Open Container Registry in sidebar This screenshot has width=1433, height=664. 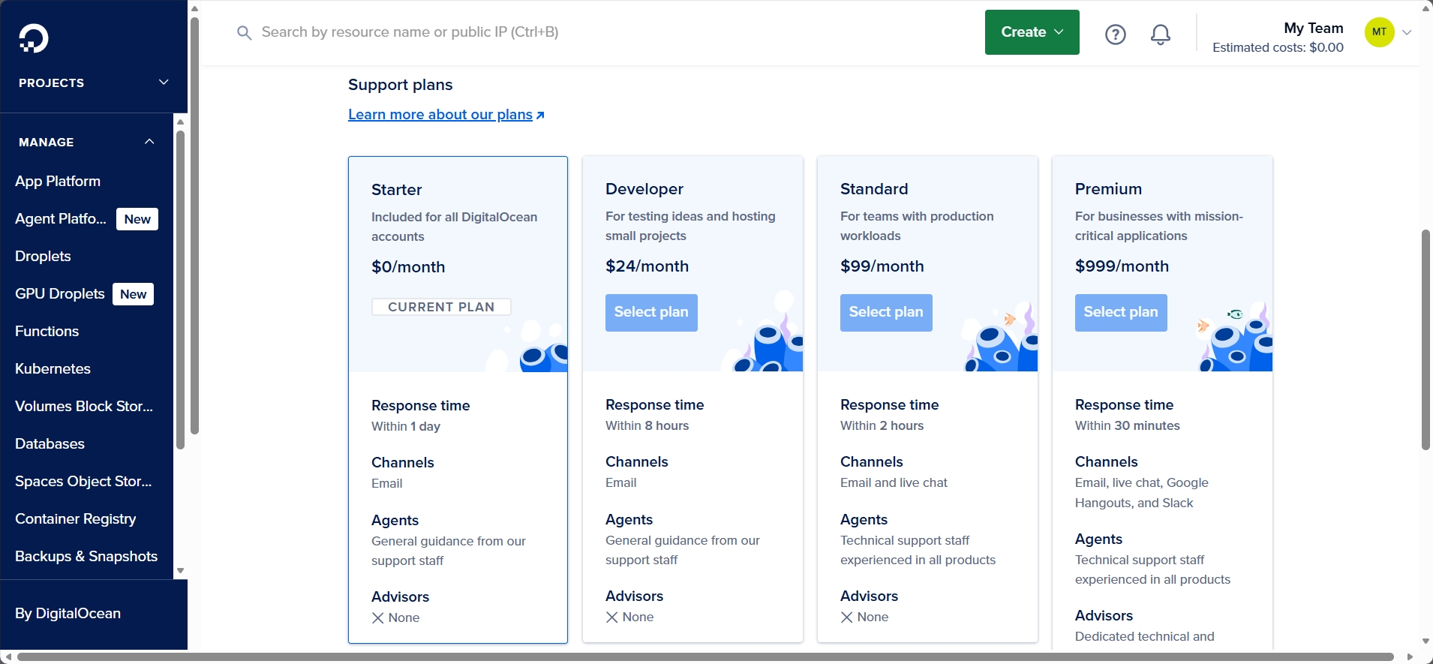coord(76,518)
